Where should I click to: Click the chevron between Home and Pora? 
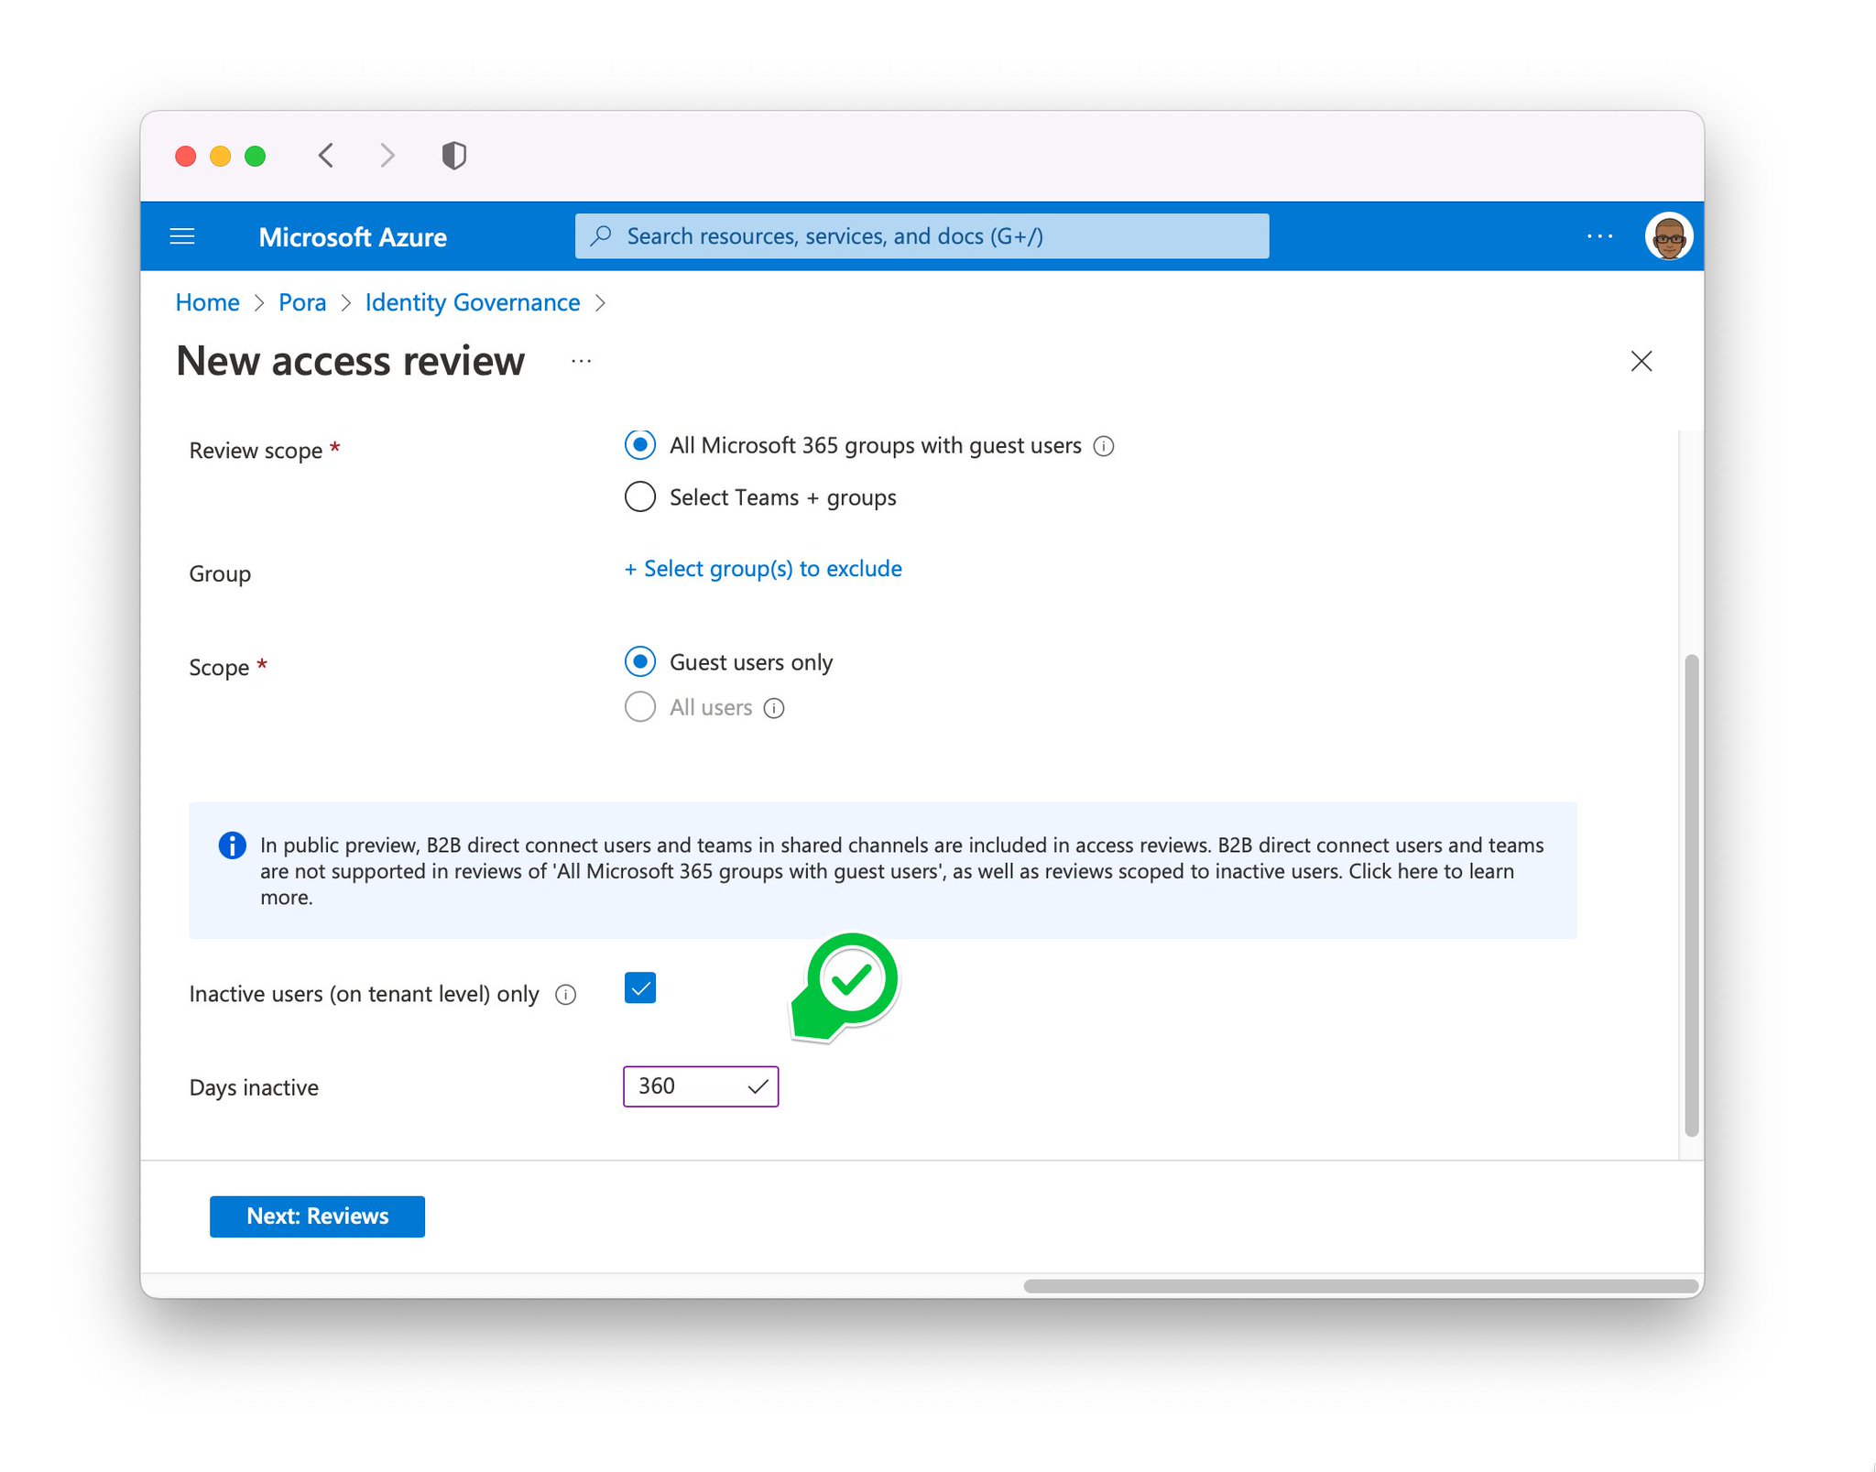[x=257, y=302]
